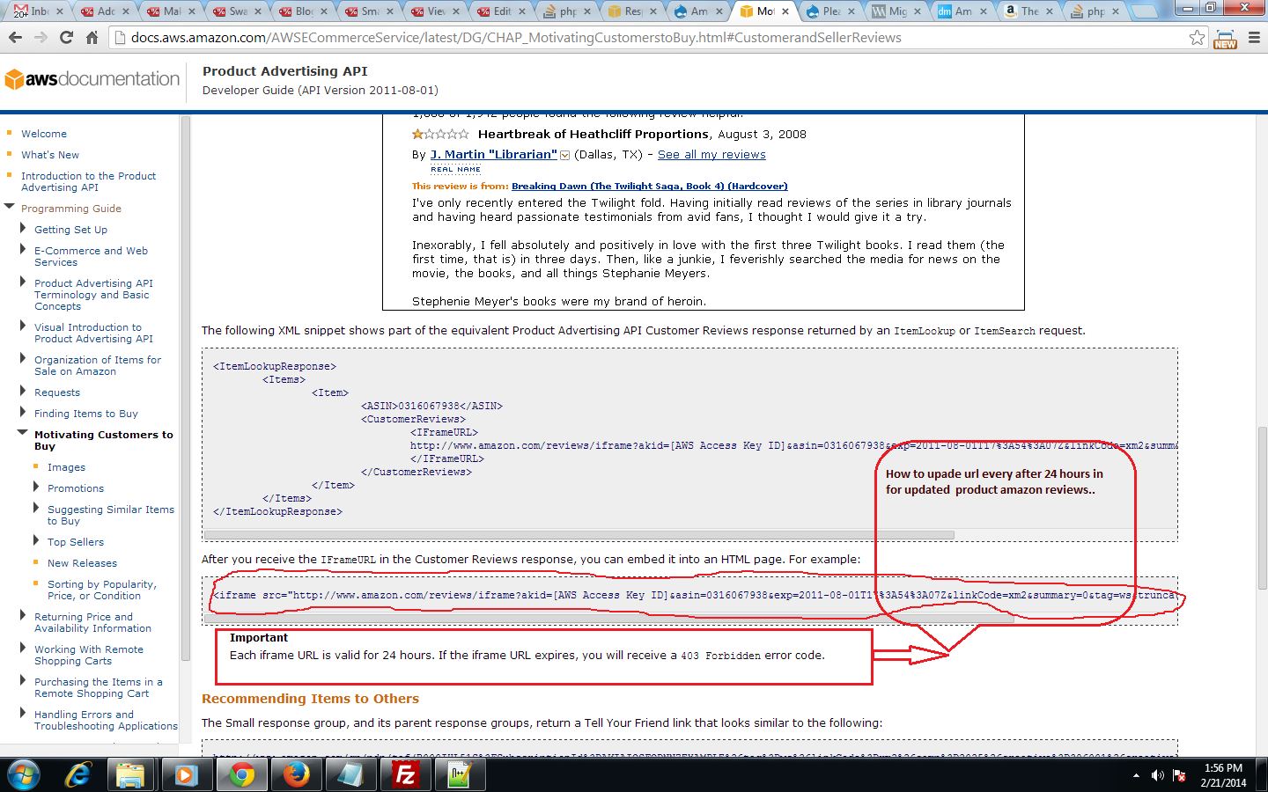Click the XML snippet horizontal scrollbar
The height and width of the screenshot is (792, 1268).
pyautogui.click(x=579, y=535)
